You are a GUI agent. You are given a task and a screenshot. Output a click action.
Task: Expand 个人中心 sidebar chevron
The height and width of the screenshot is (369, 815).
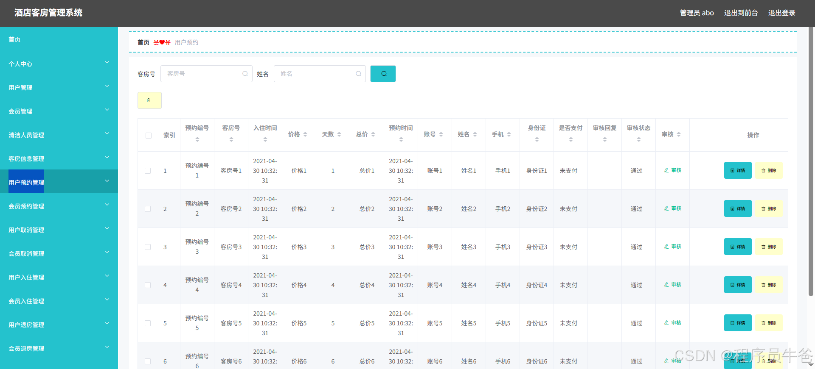[x=107, y=62]
